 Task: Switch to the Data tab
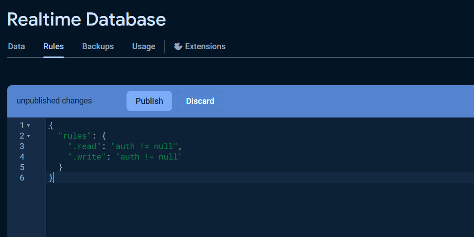click(16, 46)
